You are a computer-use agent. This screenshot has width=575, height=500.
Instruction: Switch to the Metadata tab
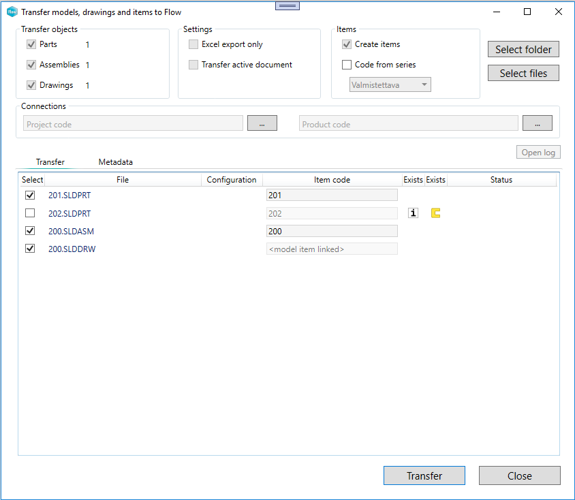(116, 162)
